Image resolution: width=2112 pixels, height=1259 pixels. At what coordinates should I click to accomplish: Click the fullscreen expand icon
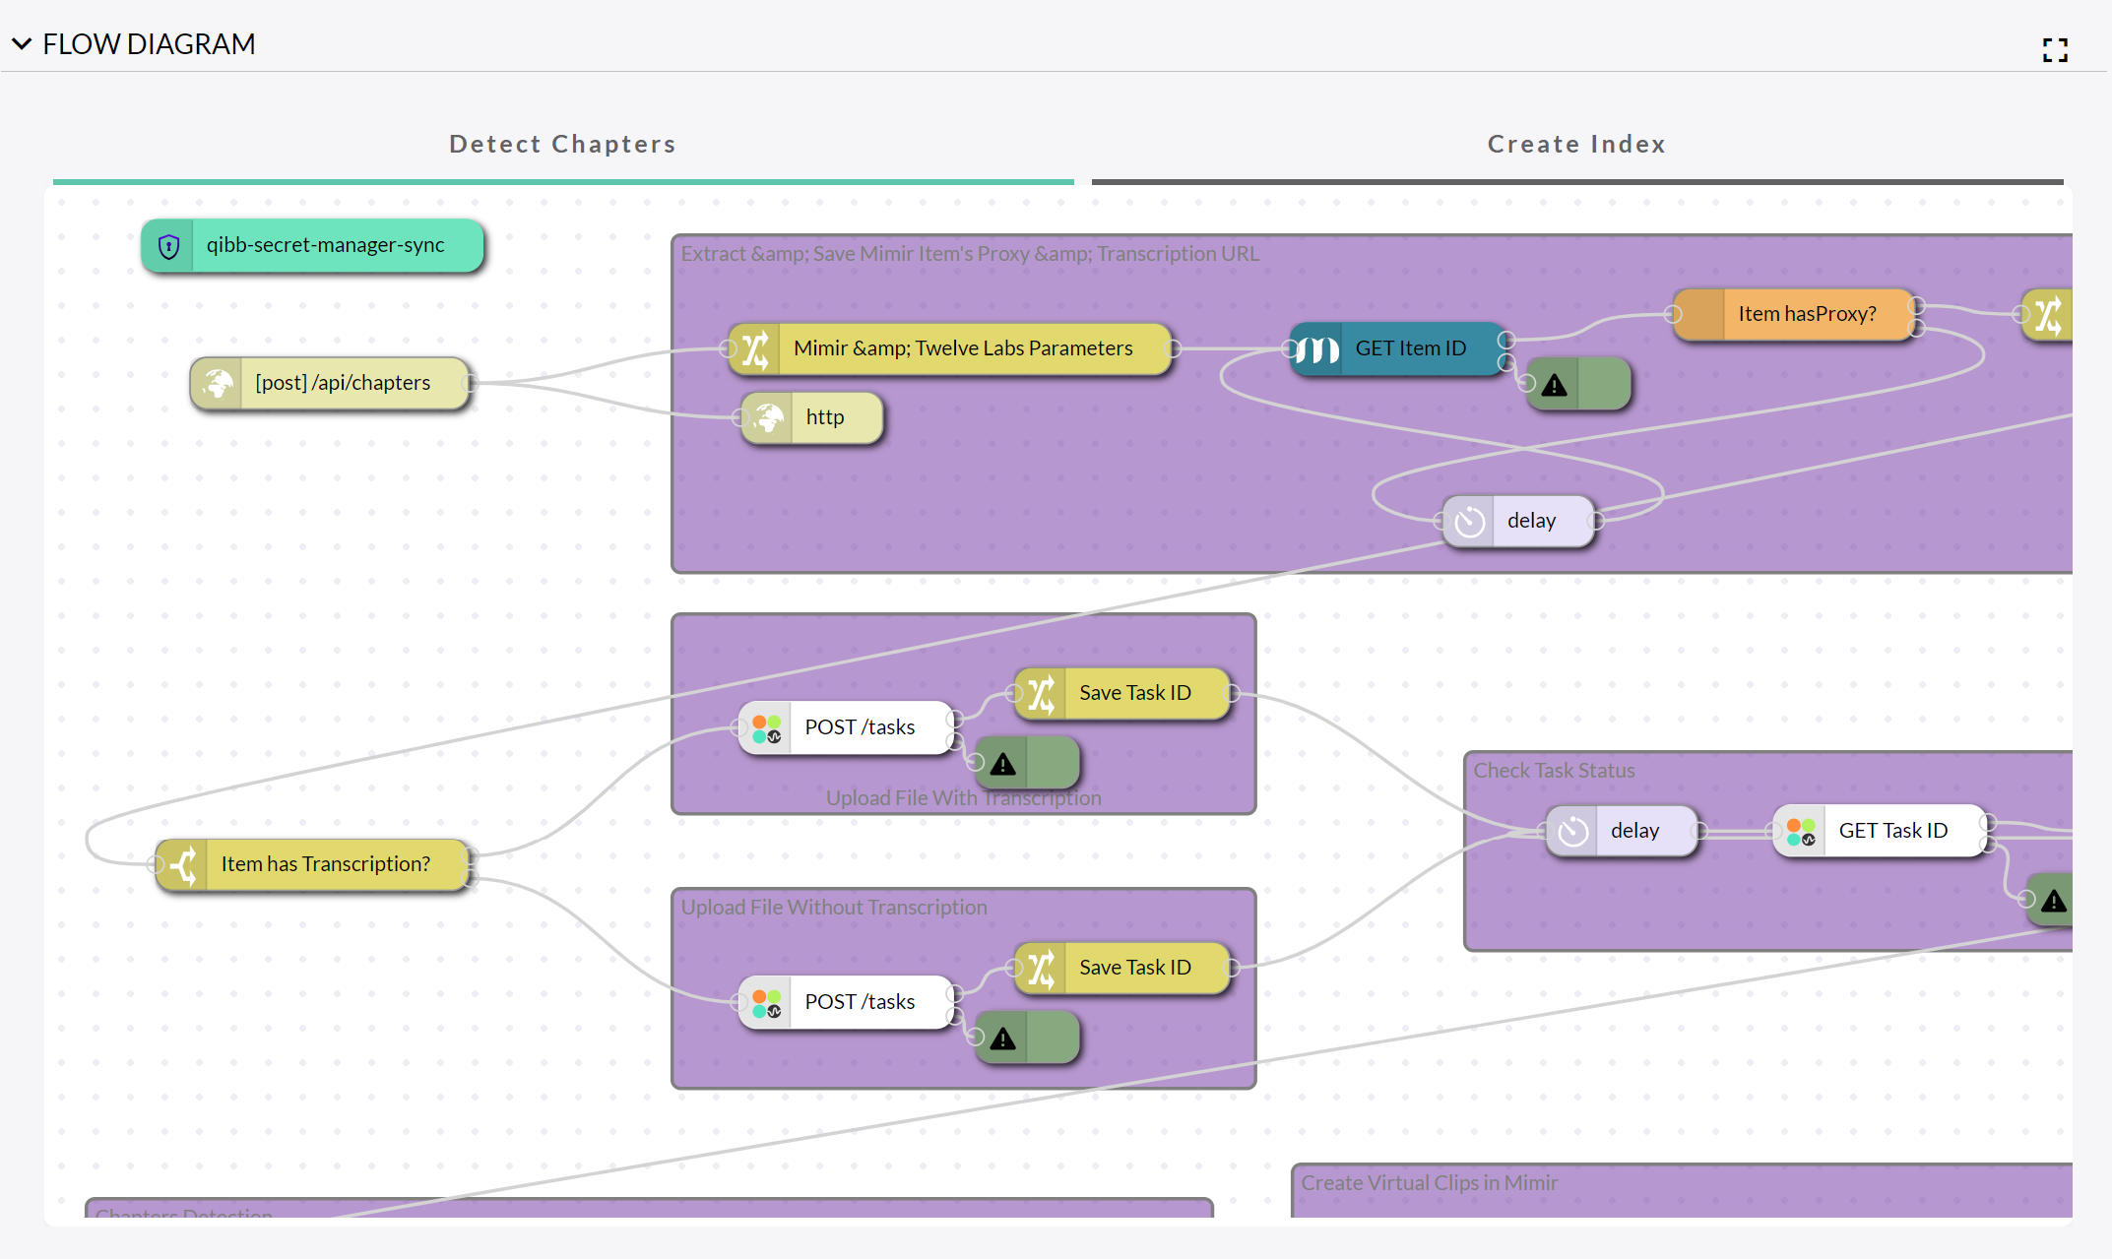point(2055,50)
